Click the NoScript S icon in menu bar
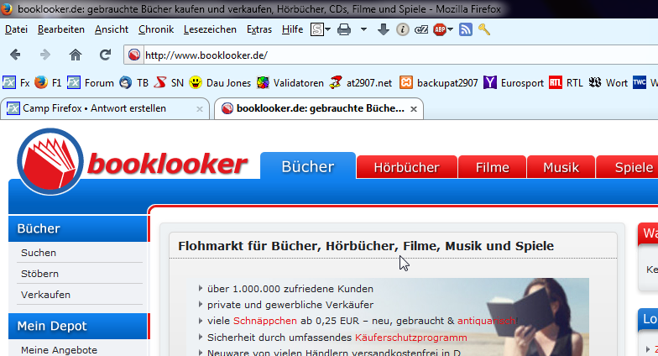The width and height of the screenshot is (658, 356). (317, 29)
